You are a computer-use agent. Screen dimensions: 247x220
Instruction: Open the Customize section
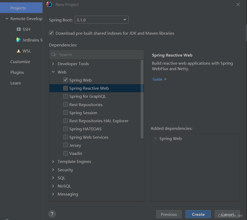20,62
